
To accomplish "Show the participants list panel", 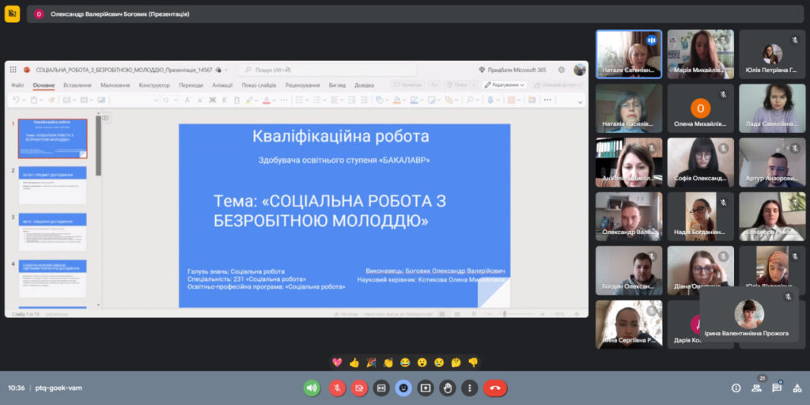I will [756, 388].
